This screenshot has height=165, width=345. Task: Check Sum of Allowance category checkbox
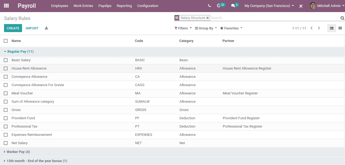(6, 102)
